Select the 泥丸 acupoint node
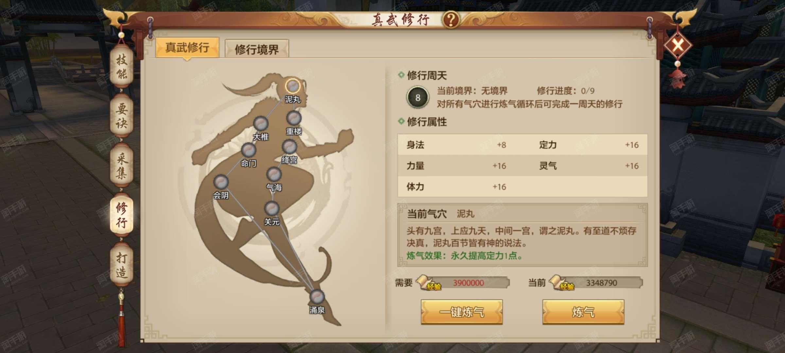Viewport: 785px width, 353px height. coord(292,86)
